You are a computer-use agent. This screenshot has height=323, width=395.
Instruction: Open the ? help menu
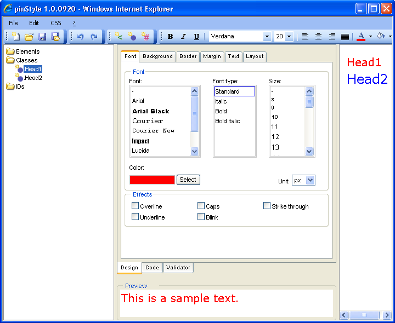[x=74, y=23]
